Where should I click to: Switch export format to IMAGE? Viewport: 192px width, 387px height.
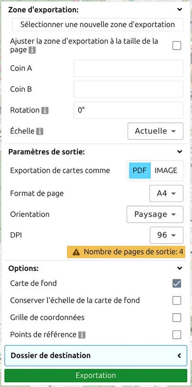pos(166,170)
